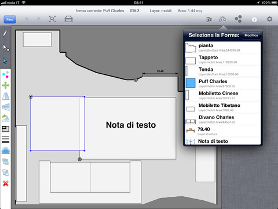This screenshot has height=209, width=278.
Task: Redo with the redo arrow icon
Action: point(39,19)
